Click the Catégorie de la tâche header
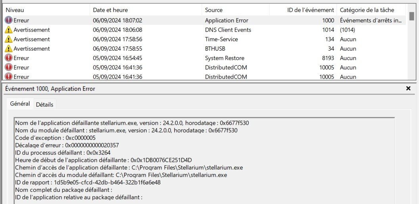This screenshot has height=204, width=419. [x=367, y=10]
